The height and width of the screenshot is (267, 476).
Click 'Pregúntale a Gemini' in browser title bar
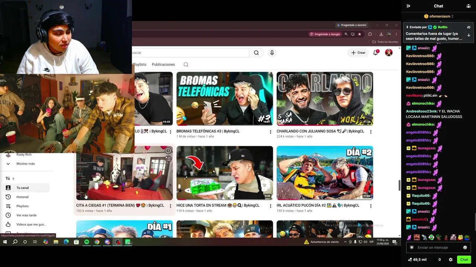point(351,25)
